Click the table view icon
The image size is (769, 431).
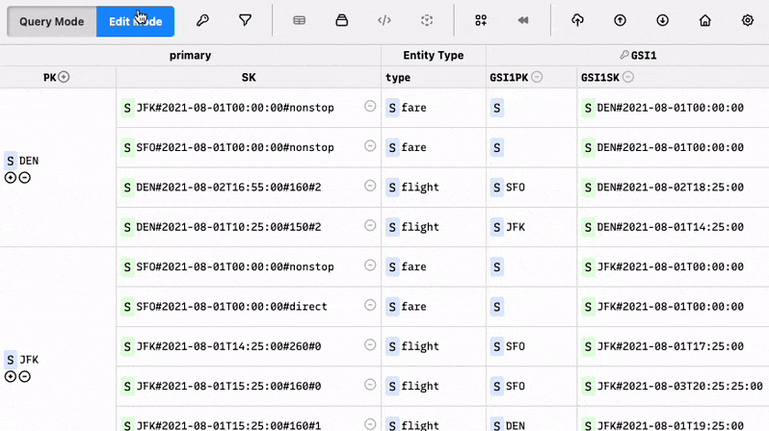point(299,20)
